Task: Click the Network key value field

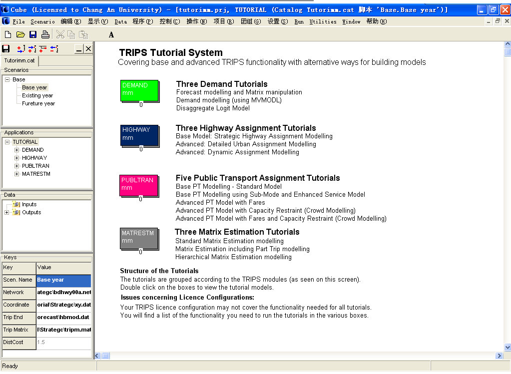Action: tap(63, 293)
